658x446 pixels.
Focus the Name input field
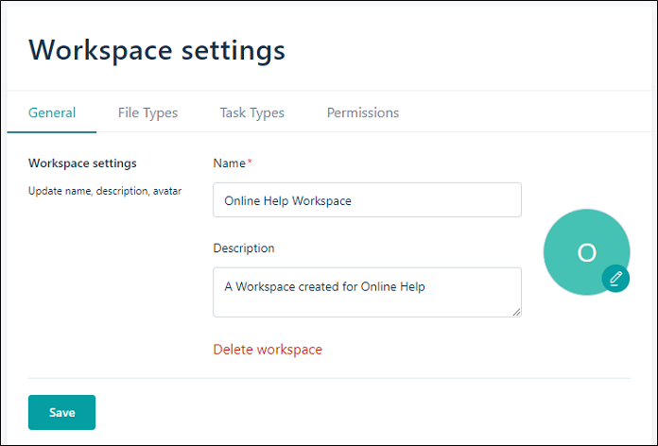(367, 199)
